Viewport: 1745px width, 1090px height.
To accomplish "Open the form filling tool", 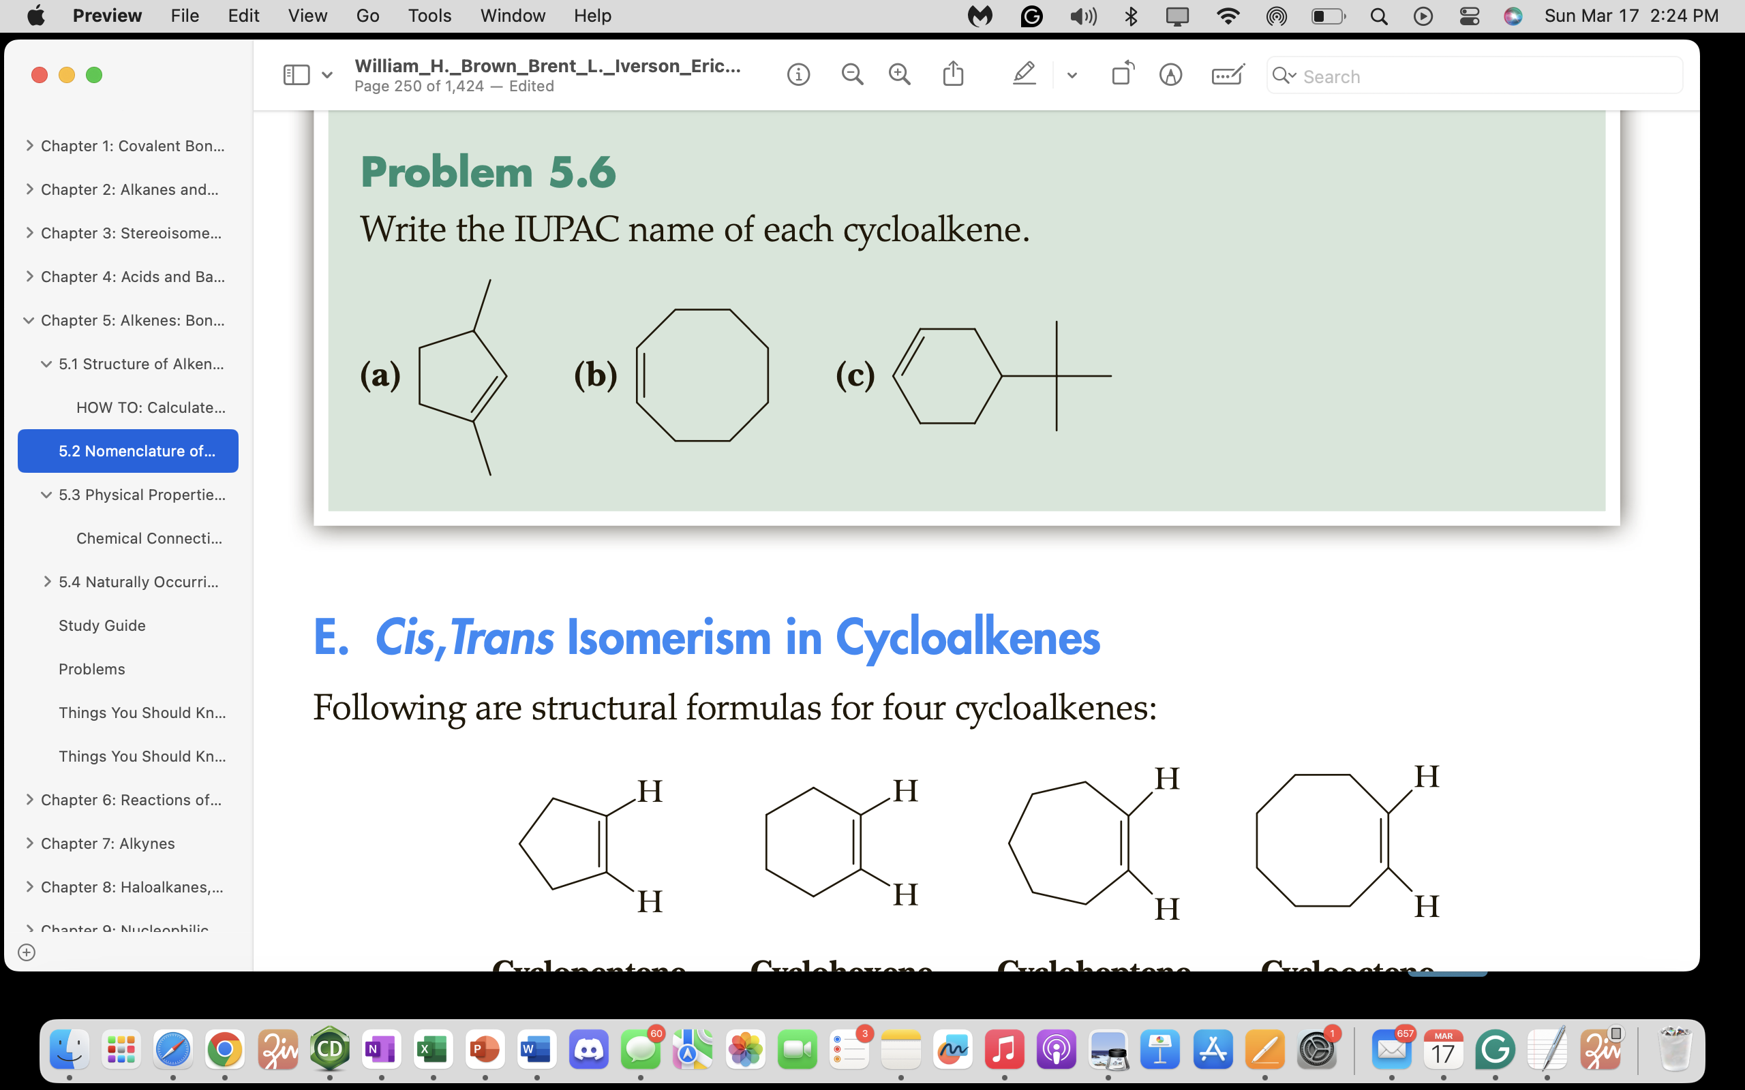I will 1227,74.
